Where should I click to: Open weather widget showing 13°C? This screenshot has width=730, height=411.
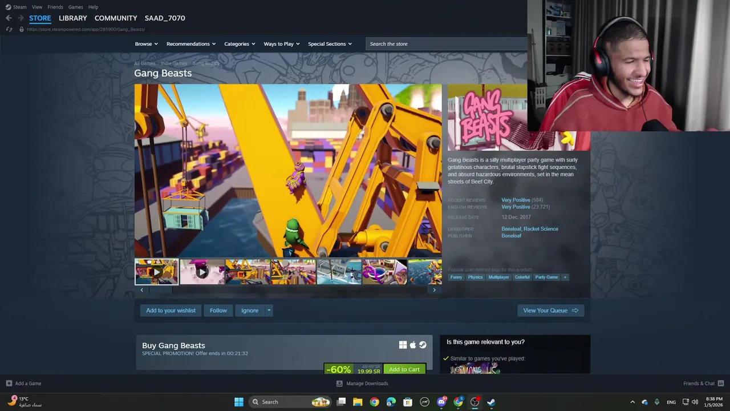tap(25, 402)
